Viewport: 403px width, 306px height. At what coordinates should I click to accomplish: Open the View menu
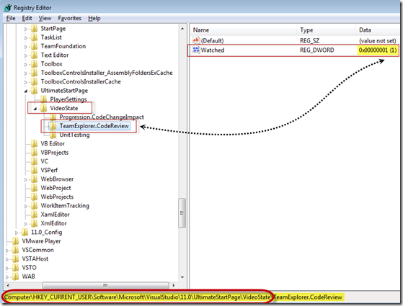[45, 18]
